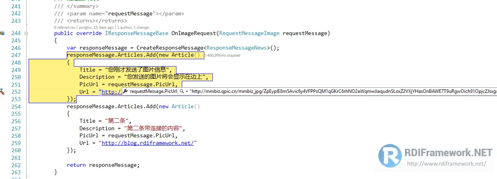The image size is (497, 179).
Task: Click the IResponseMessageBase return type
Action: tap(136, 33)
